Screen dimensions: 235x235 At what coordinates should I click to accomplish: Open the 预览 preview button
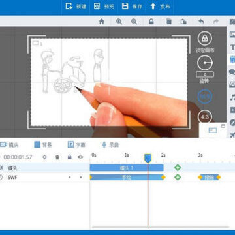point(104,7)
